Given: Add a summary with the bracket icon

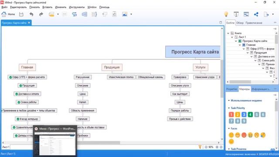Looking at the screenshot, I should (94, 14).
